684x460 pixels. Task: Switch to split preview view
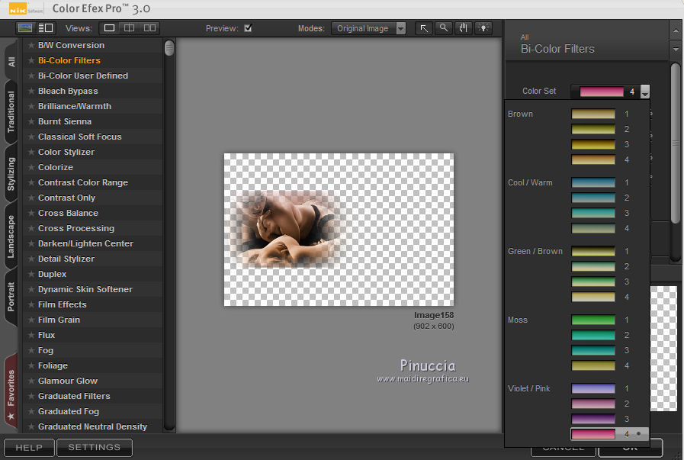130,28
